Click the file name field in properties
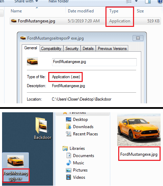 pos(94,62)
